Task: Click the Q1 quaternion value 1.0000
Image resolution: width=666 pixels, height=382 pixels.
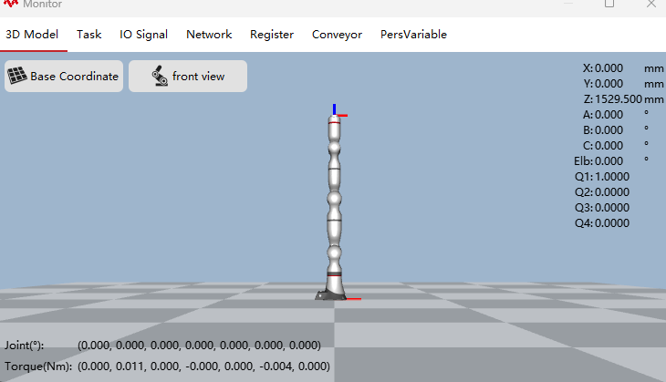Action: (x=612, y=177)
